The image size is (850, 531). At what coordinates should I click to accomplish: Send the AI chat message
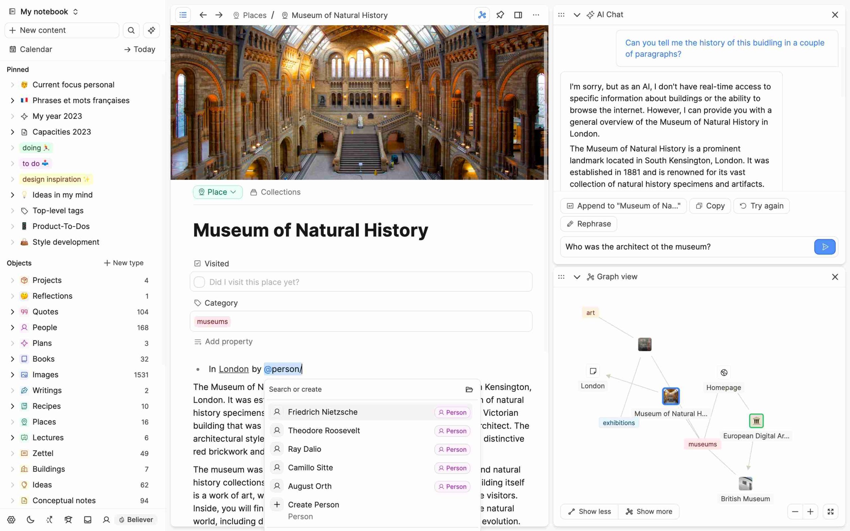click(x=825, y=247)
